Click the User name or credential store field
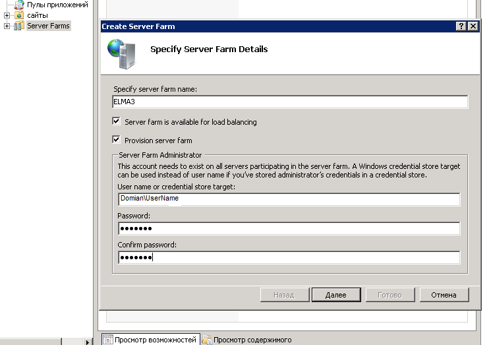Viewport: 489px width, 345px height. pyautogui.click(x=289, y=199)
